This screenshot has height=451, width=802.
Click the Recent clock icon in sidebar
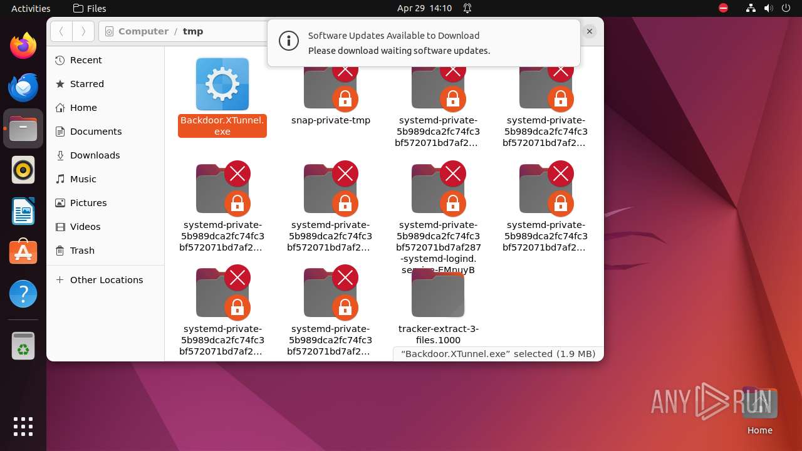[x=60, y=60]
